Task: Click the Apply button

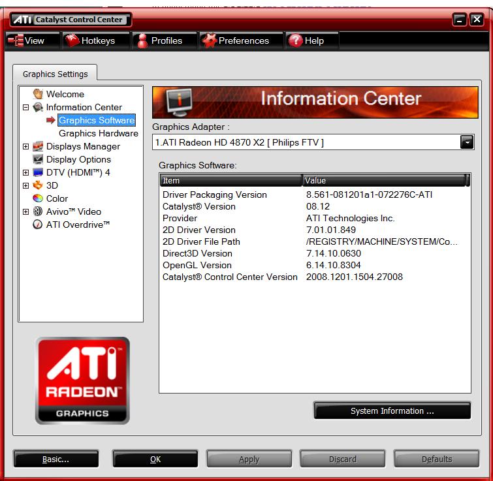Action: 249,459
